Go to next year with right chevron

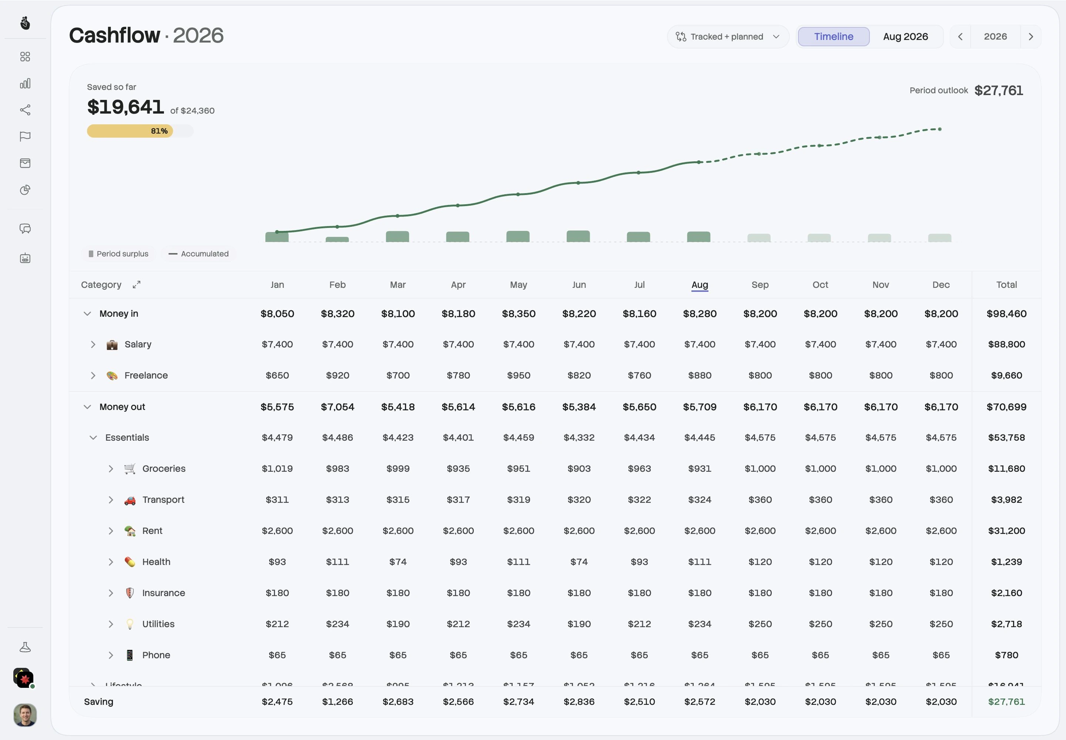coord(1031,37)
